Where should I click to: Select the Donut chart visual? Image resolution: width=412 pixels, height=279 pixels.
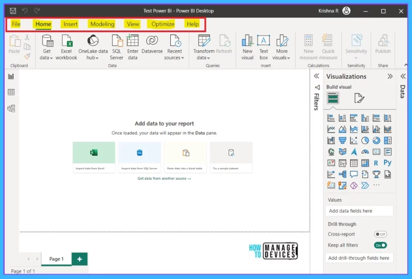coord(376,140)
